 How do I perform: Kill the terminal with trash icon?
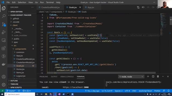[x=158, y=77]
